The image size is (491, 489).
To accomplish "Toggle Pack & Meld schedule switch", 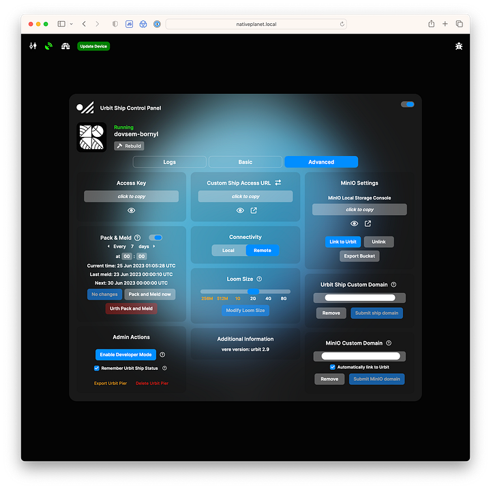I will pos(155,238).
